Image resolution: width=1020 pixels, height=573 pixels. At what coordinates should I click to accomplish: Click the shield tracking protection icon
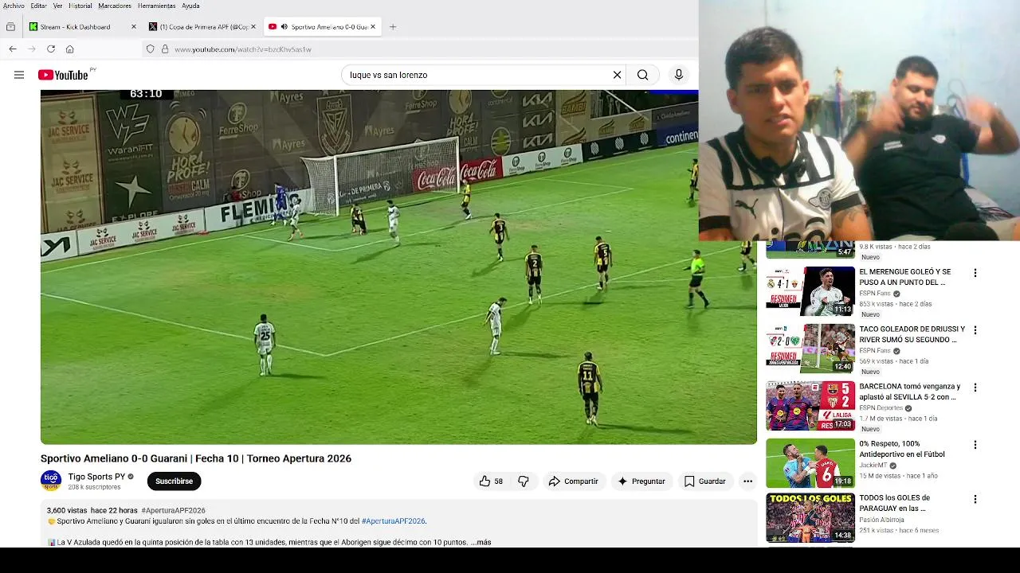tap(150, 49)
